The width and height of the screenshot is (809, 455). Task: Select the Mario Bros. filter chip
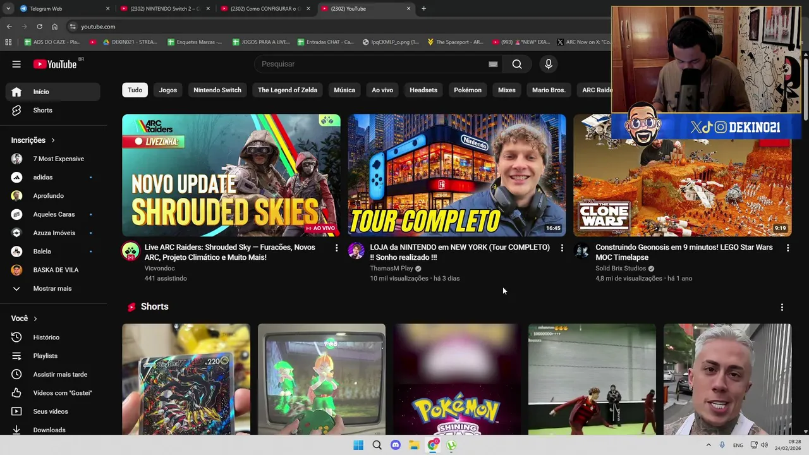[549, 90]
